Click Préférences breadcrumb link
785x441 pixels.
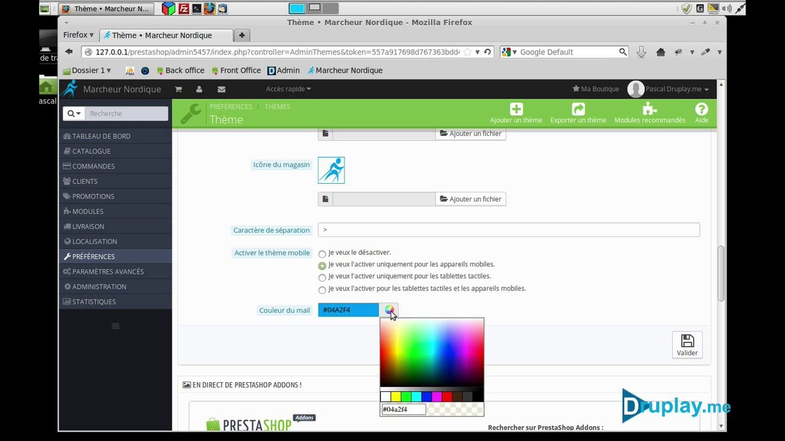[x=231, y=107]
